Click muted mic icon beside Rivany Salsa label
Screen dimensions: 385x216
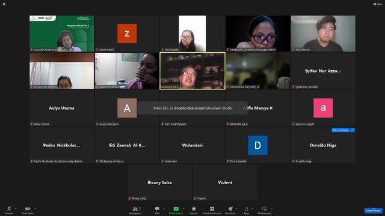(130, 199)
